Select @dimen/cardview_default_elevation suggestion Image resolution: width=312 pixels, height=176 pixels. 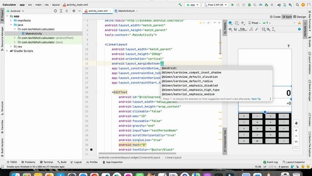point(217,77)
